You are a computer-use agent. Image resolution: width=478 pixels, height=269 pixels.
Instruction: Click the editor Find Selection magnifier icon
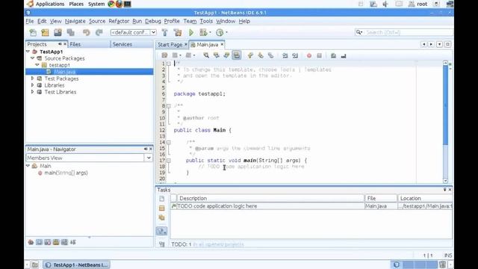206,55
